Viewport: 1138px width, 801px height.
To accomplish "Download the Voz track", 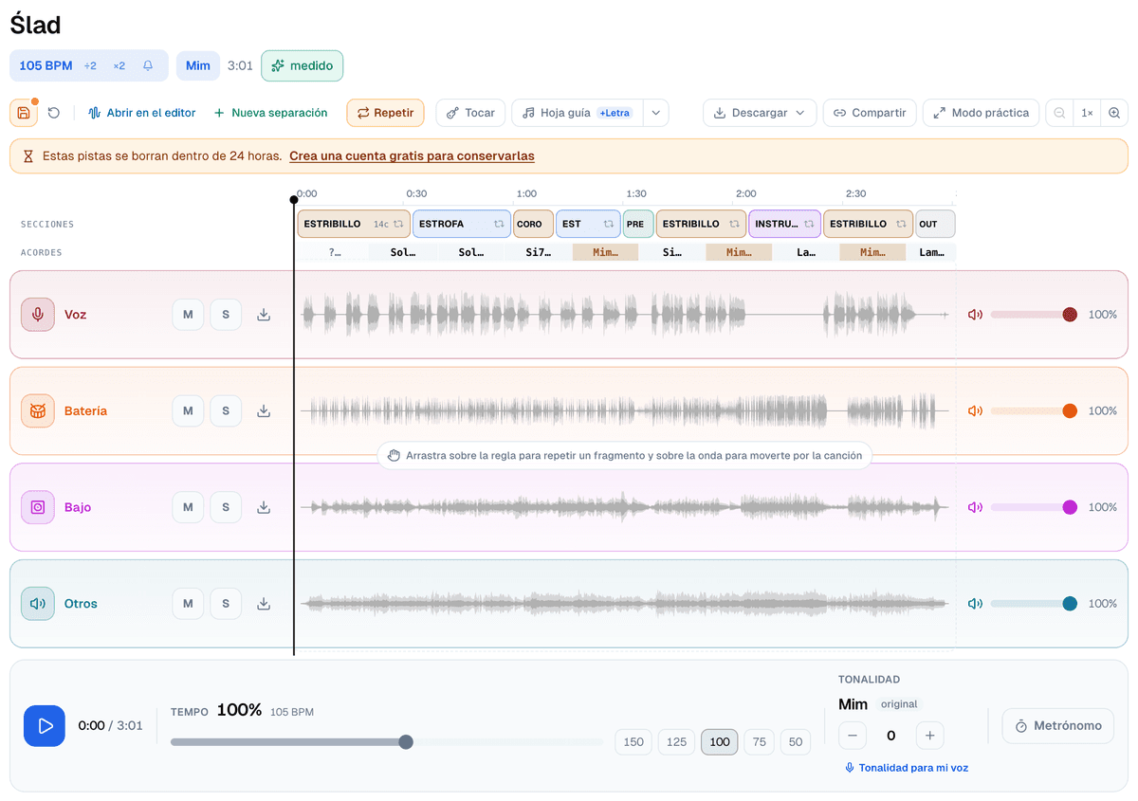I will (264, 315).
